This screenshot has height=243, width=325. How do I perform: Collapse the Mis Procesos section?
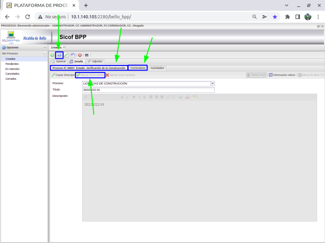click(x=45, y=53)
